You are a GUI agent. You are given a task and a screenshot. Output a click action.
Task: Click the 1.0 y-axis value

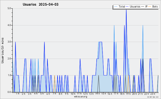click(x=9, y=75)
